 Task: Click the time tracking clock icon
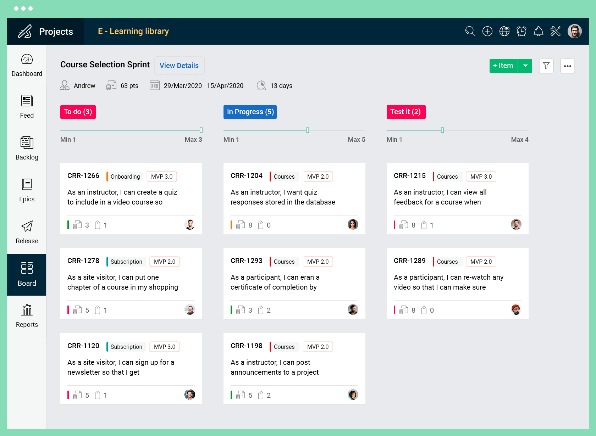pos(521,31)
